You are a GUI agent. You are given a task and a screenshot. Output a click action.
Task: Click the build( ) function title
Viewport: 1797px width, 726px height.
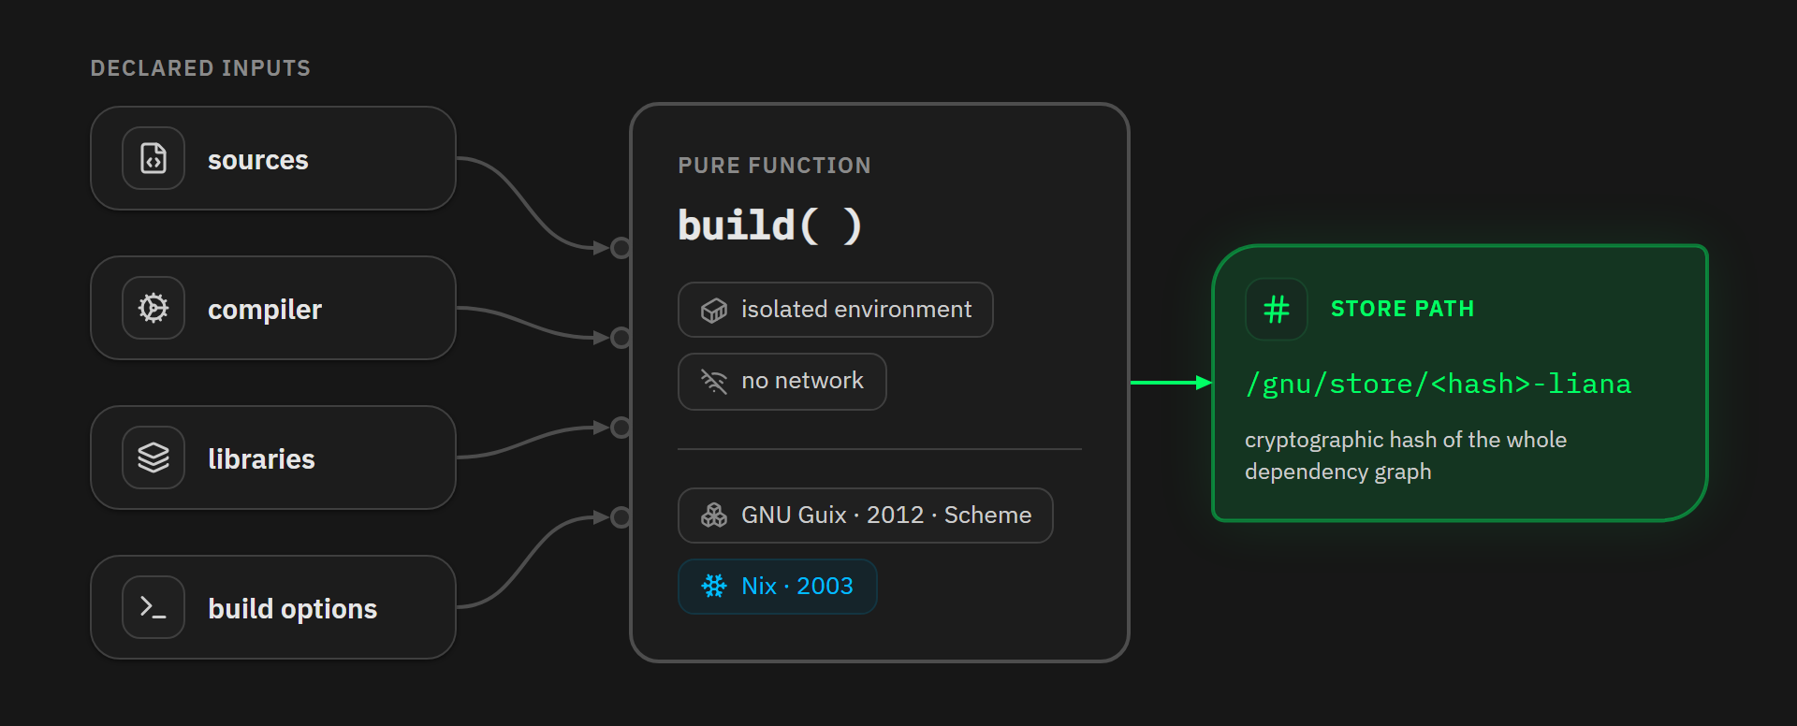tap(769, 225)
